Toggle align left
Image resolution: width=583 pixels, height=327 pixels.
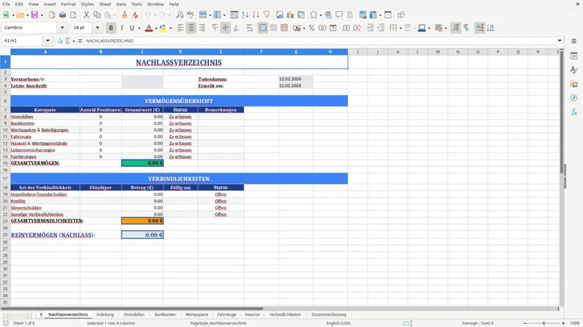[180, 28]
